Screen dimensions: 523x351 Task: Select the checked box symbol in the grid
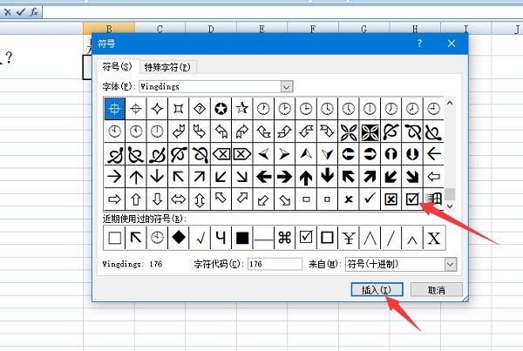[x=412, y=199]
